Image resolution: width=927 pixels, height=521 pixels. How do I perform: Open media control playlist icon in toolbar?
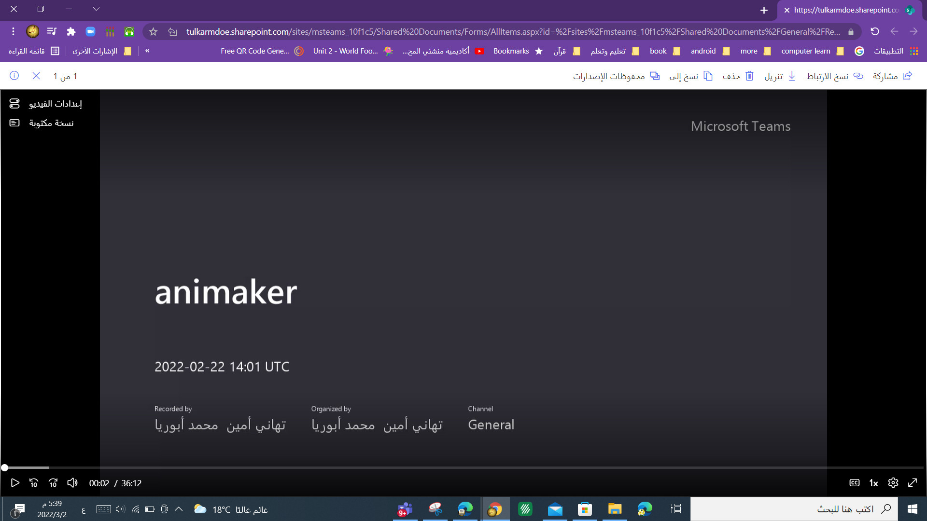point(52,32)
